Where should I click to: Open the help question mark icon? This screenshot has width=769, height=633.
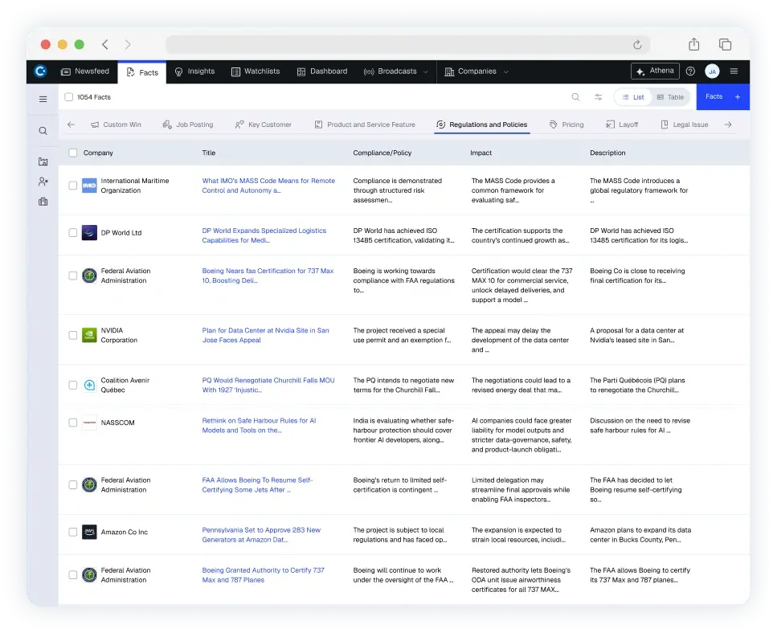pos(690,71)
